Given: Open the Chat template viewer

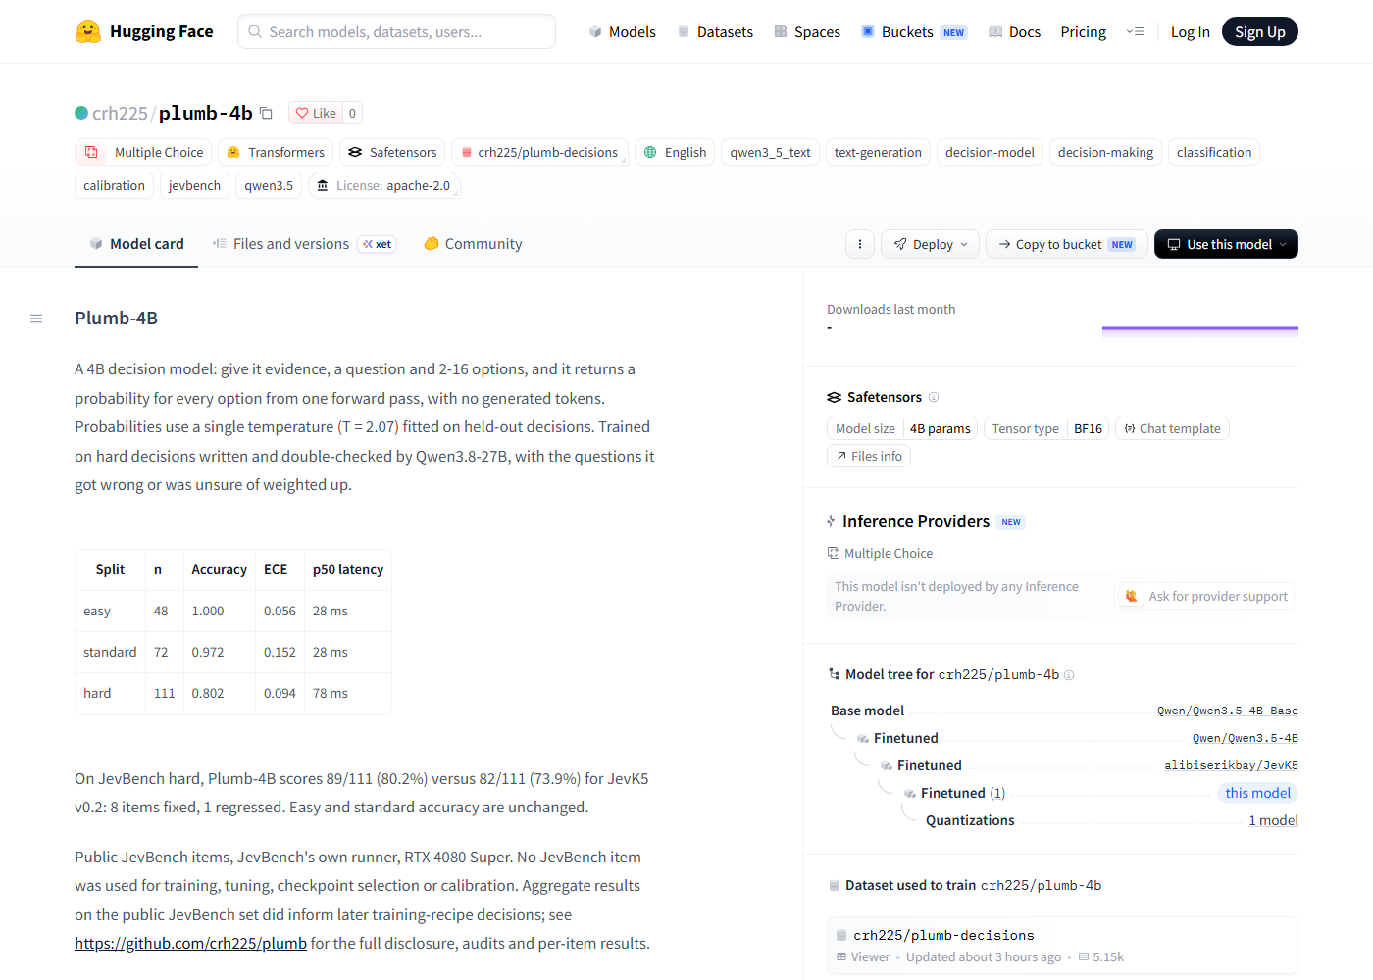Looking at the screenshot, I should [1172, 428].
